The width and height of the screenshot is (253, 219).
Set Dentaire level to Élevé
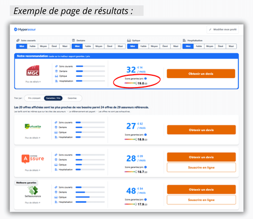[110, 46]
